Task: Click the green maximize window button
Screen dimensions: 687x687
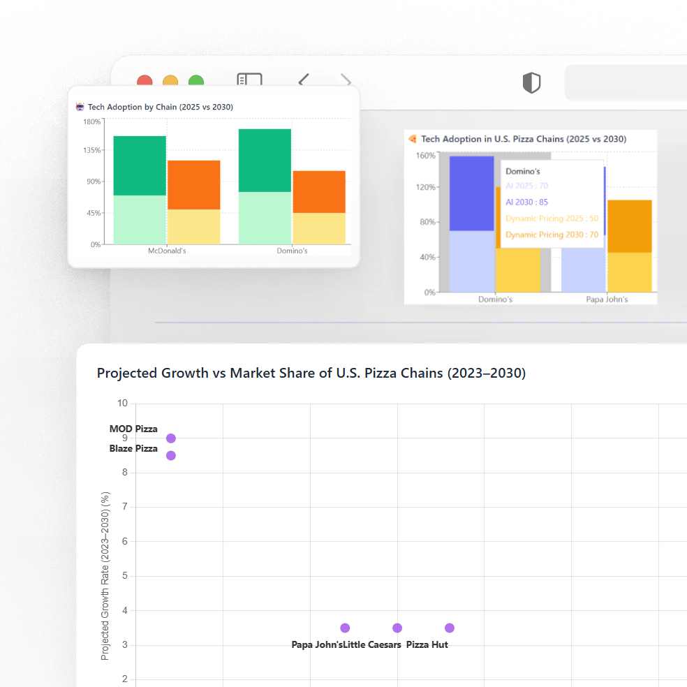Action: tap(196, 81)
